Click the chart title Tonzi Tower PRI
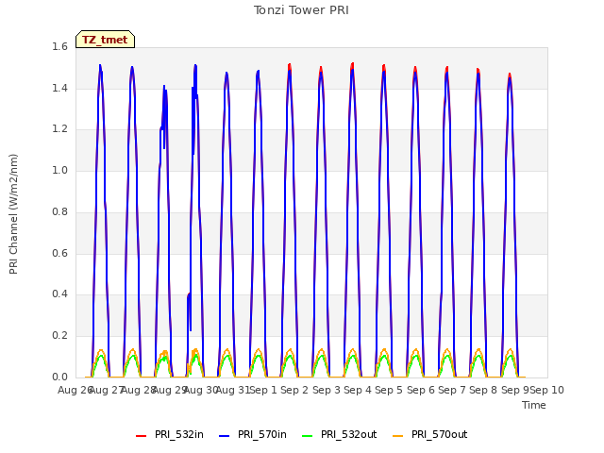This screenshot has height=453, width=604. coord(301,10)
